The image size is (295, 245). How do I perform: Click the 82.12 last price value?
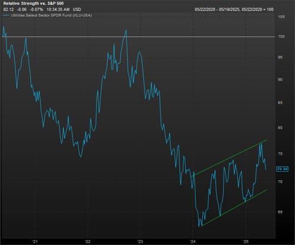pos(8,9)
